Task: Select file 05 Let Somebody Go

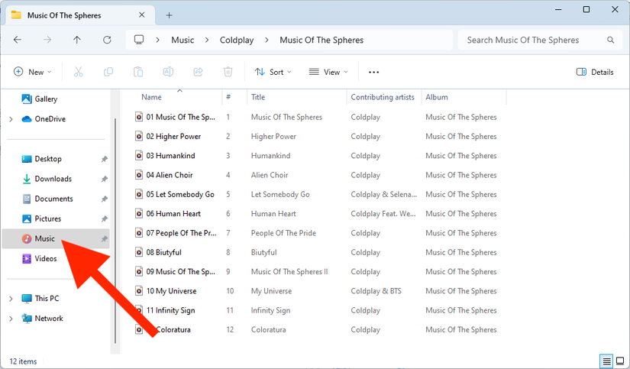Action: click(x=180, y=195)
